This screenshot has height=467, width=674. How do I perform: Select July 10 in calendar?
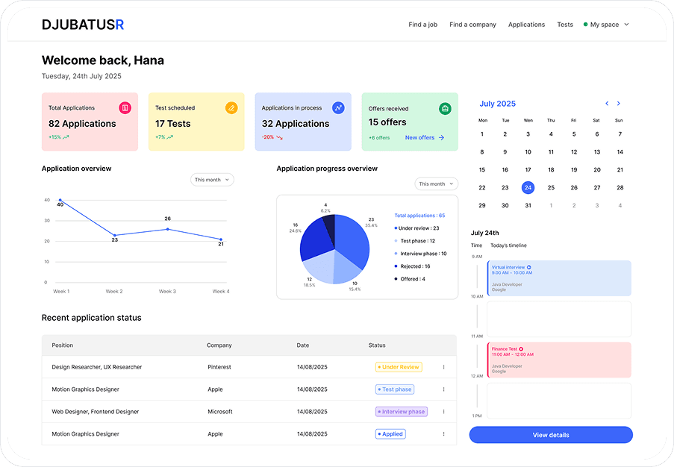click(x=528, y=151)
